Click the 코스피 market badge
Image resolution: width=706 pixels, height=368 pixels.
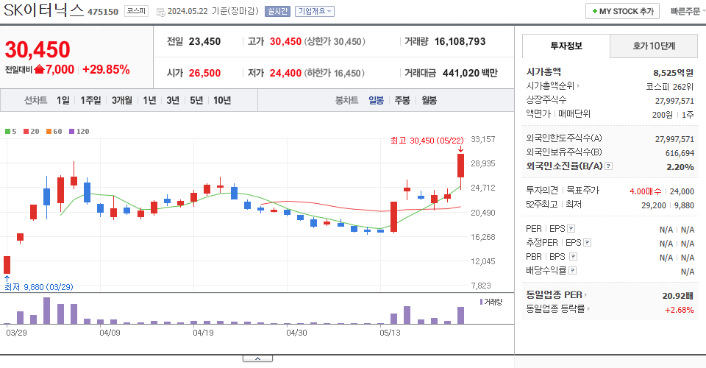(137, 11)
